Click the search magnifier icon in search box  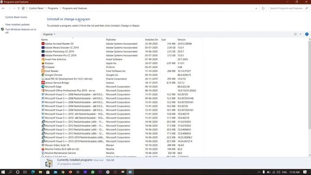[307, 8]
